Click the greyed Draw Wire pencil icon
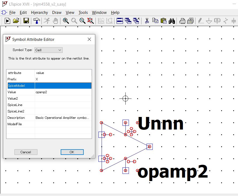Image resolution: width=238 pixels, height=196 pixels. click(x=201, y=21)
